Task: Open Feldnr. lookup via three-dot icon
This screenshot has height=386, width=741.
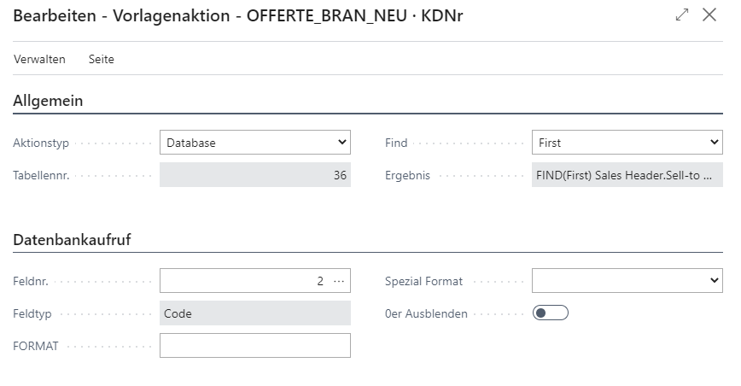Action: pos(339,281)
